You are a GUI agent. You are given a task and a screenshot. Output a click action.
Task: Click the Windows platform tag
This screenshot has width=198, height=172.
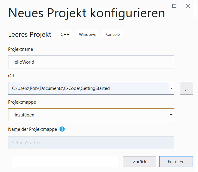pyautogui.click(x=87, y=34)
